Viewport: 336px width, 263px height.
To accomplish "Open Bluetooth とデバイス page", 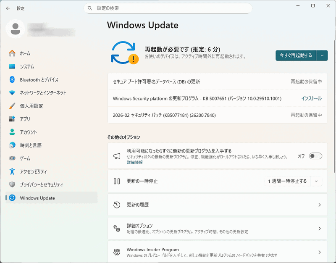I will coord(51,79).
